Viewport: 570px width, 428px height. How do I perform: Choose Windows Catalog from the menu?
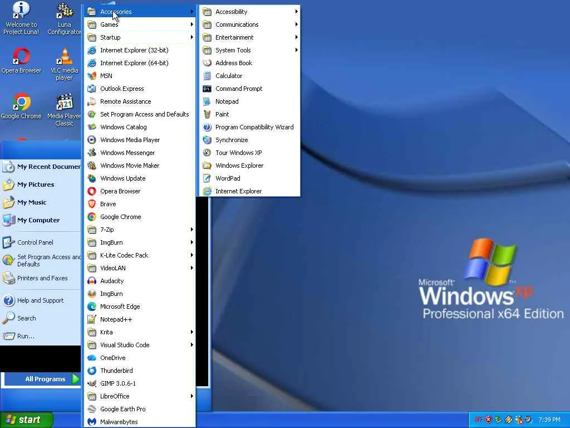pyautogui.click(x=140, y=127)
